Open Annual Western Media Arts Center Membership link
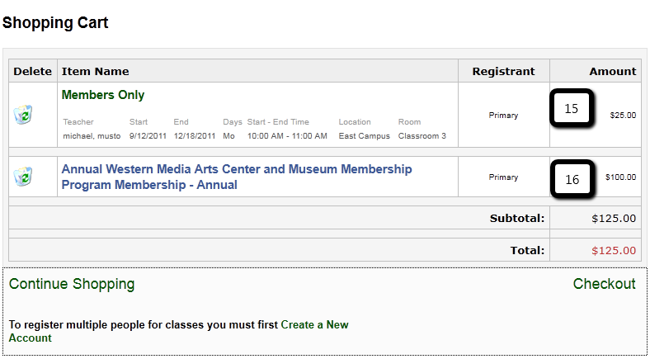Viewport: 650px width, 359px height. coord(236,169)
